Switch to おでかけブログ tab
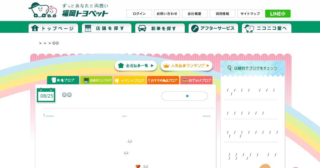Screen dimensions: 320x168 click(x=196, y=80)
